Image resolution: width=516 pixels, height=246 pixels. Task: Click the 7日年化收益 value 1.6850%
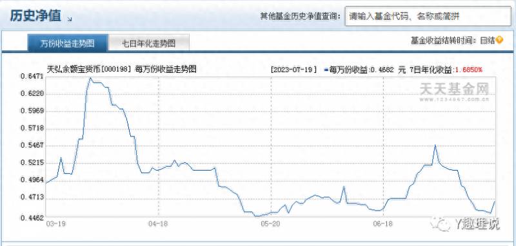point(469,70)
